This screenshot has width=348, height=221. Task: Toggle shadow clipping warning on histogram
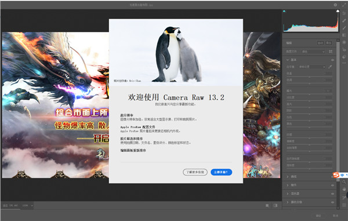[284, 11]
